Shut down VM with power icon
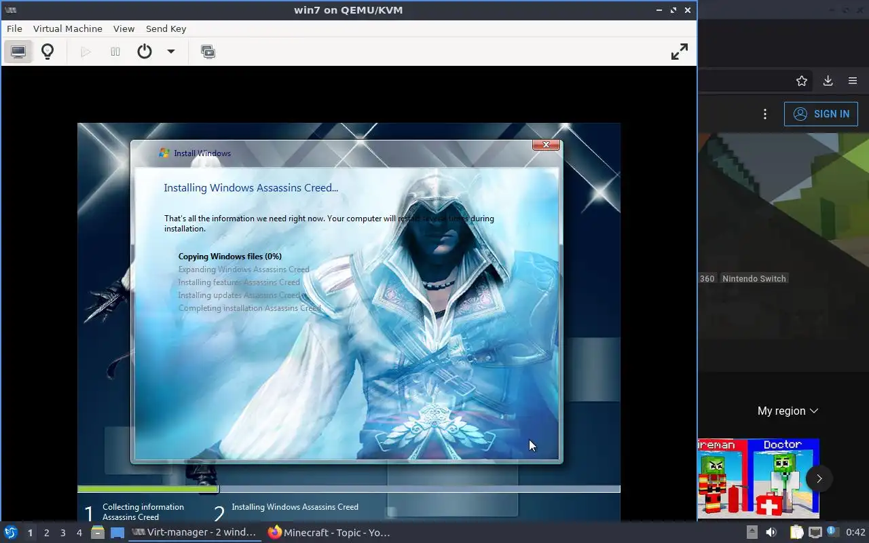The width and height of the screenshot is (869, 543). tap(145, 52)
